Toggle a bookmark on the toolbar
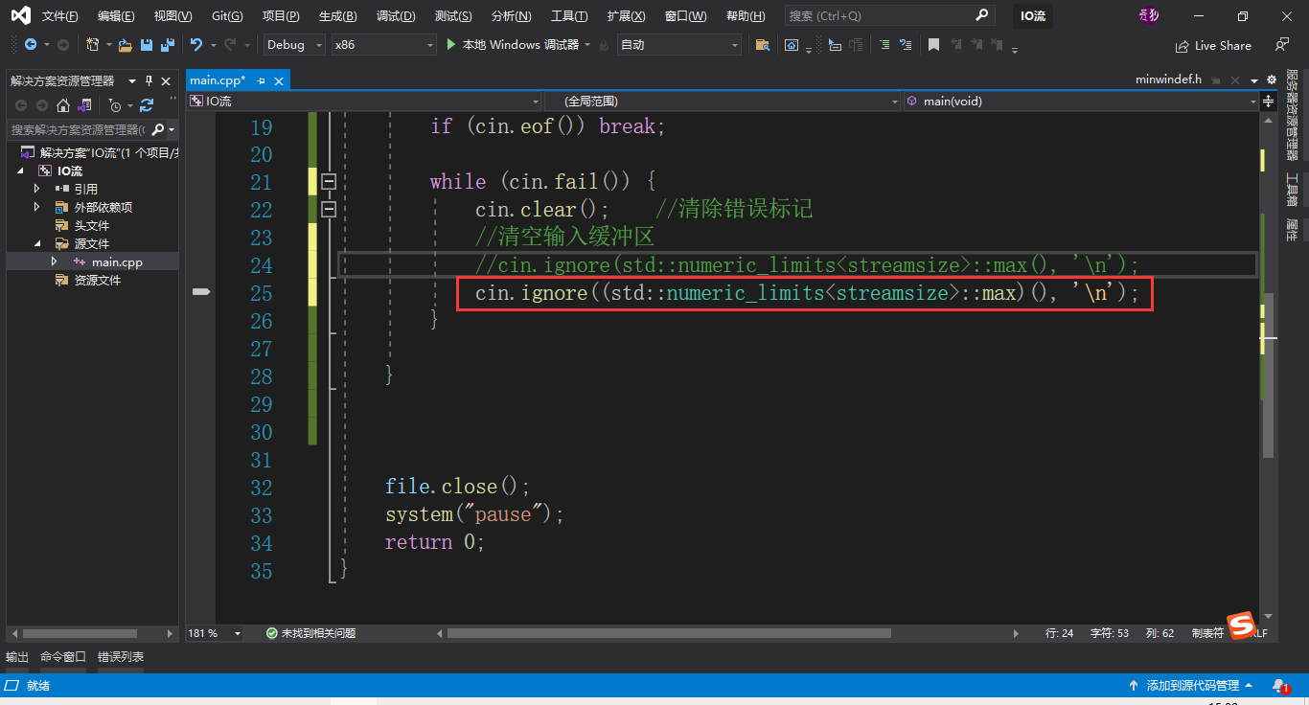This screenshot has height=705, width=1309. pyautogui.click(x=933, y=44)
